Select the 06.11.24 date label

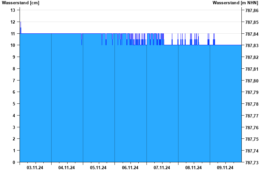pos(130,168)
